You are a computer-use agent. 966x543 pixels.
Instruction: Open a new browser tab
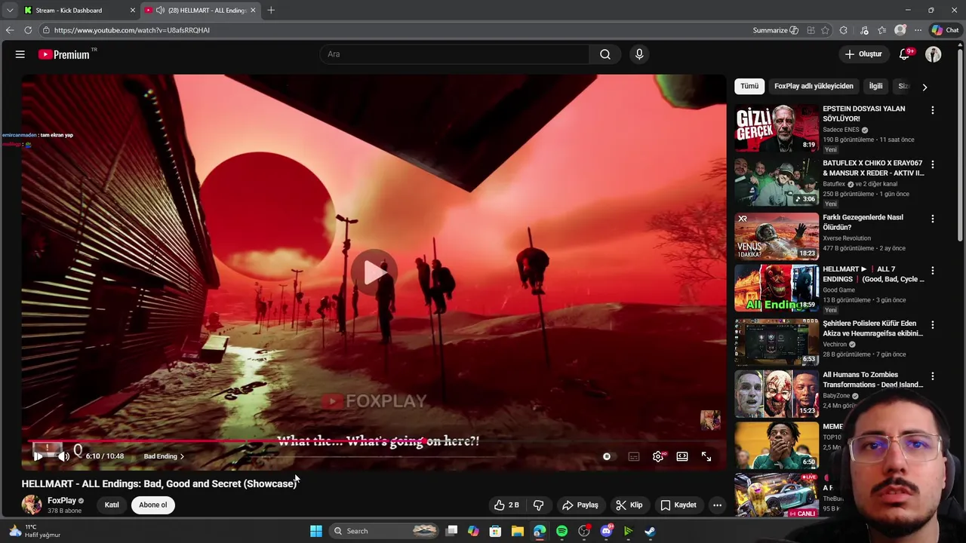click(x=271, y=11)
